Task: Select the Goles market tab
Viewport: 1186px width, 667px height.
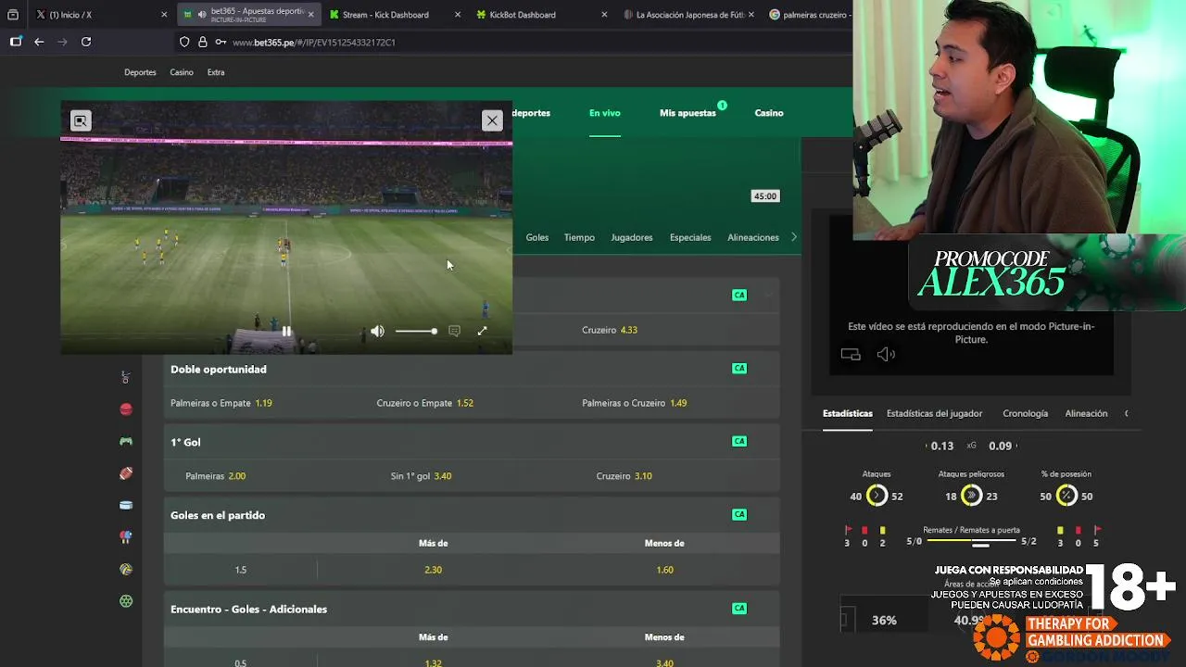Action: 537,237
